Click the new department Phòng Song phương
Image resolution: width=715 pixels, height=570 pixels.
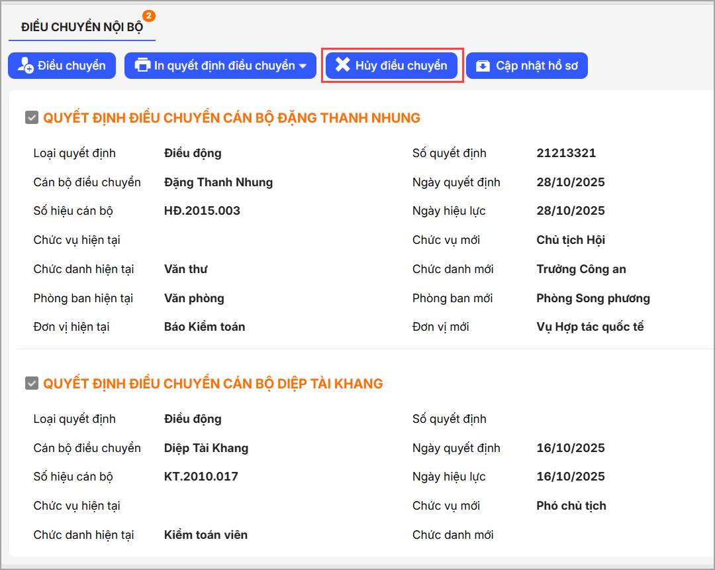tap(593, 298)
